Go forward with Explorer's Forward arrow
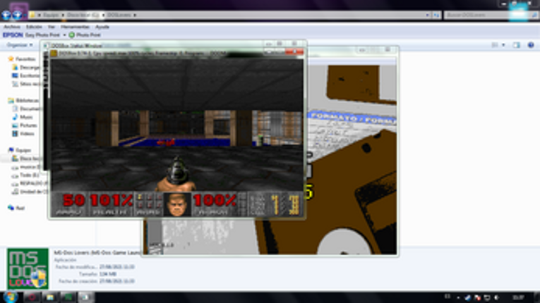 17,15
